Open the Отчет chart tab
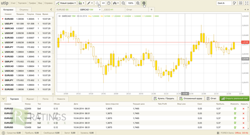The image size is (250, 135). [137, 10]
